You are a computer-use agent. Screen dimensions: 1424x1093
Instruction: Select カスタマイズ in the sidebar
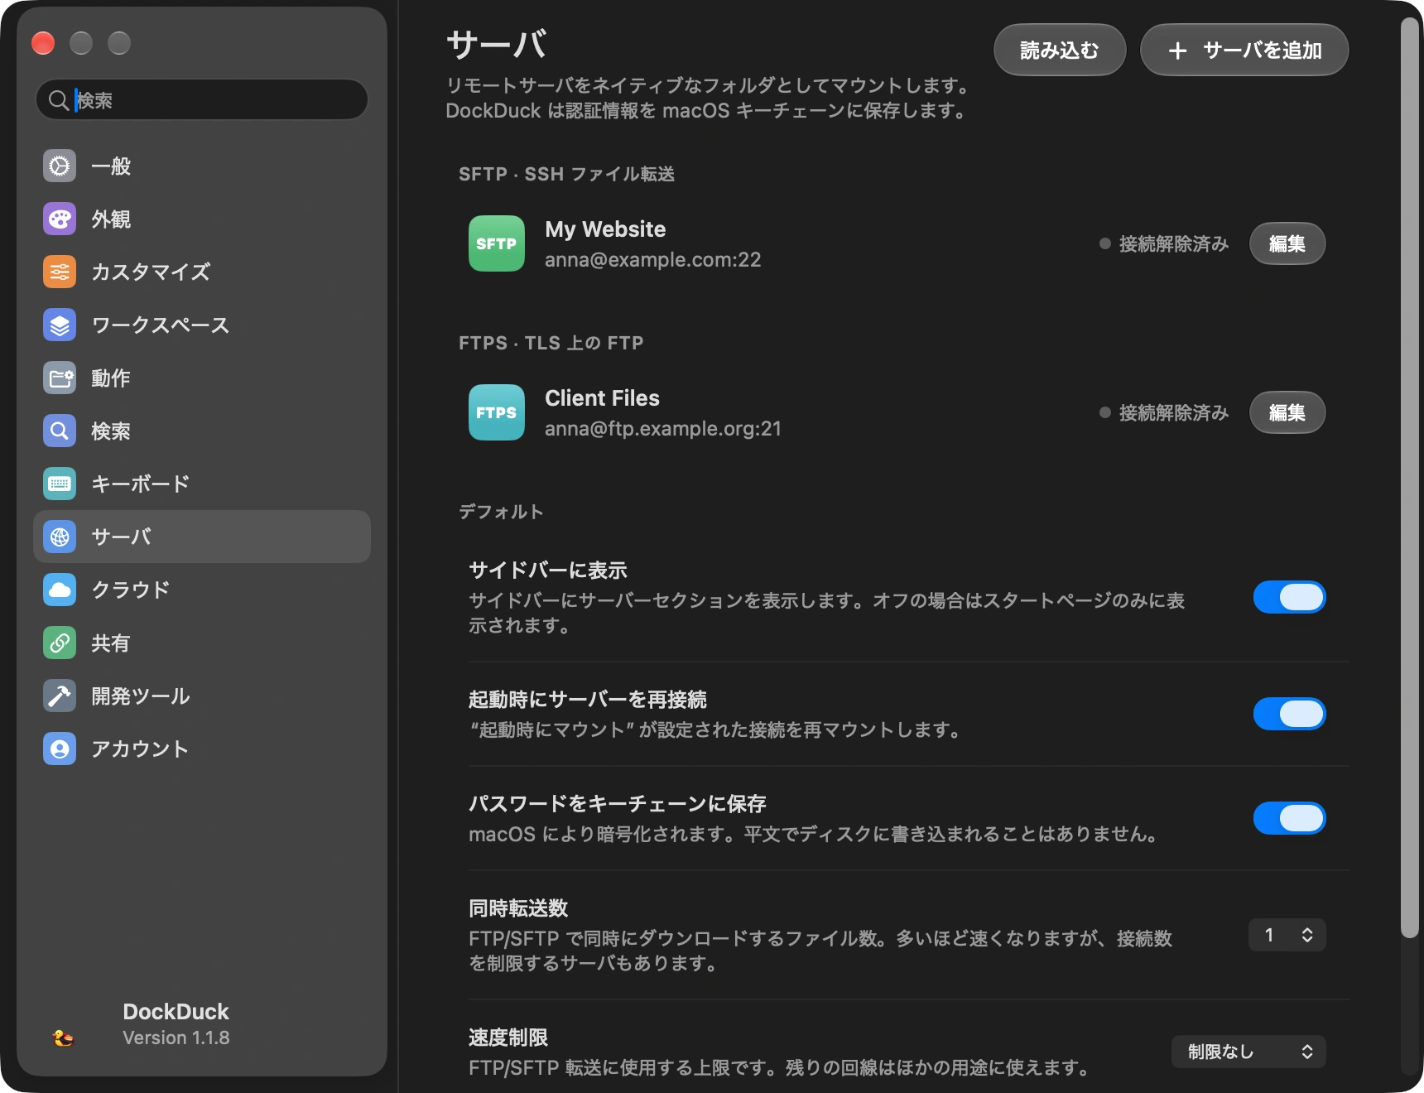click(x=202, y=272)
